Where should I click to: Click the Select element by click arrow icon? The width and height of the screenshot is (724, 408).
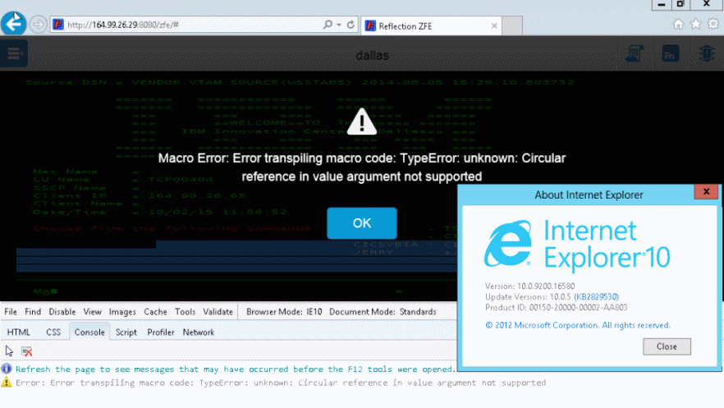tap(9, 351)
